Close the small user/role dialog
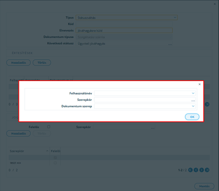Viewport: 219px width, 191px height. tap(200, 84)
